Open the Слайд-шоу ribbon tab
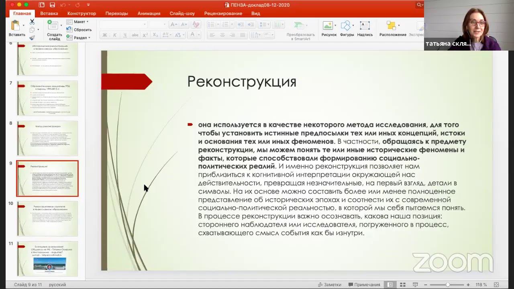Viewport: 514px width, 289px height. 182,13
